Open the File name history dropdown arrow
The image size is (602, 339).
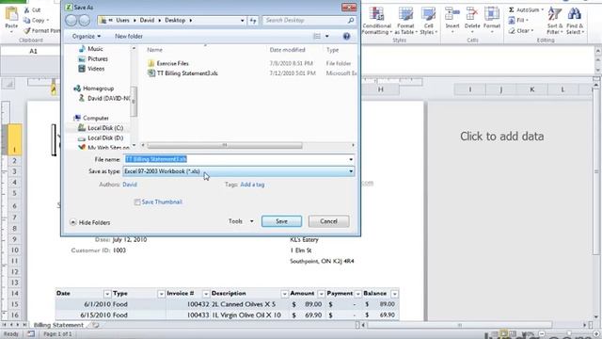pyautogui.click(x=351, y=159)
